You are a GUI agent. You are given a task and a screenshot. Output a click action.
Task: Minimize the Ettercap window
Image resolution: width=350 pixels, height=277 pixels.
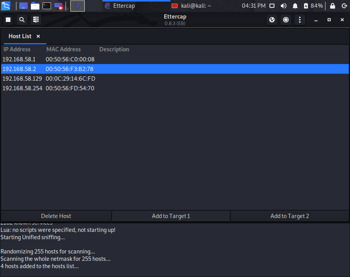pyautogui.click(x=316, y=20)
